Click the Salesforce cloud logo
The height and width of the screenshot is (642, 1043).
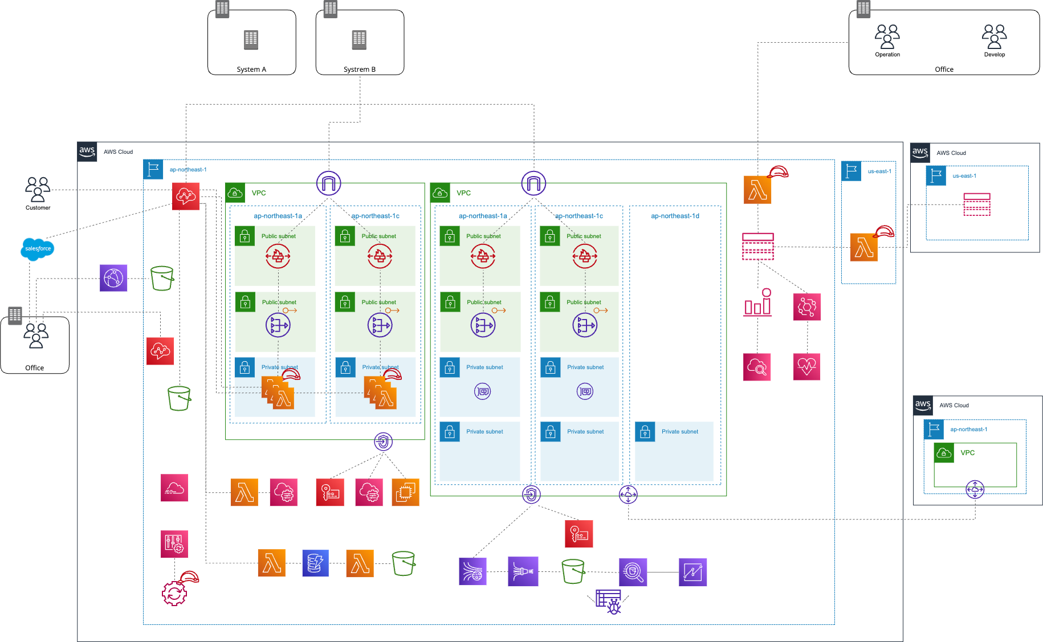(x=38, y=249)
